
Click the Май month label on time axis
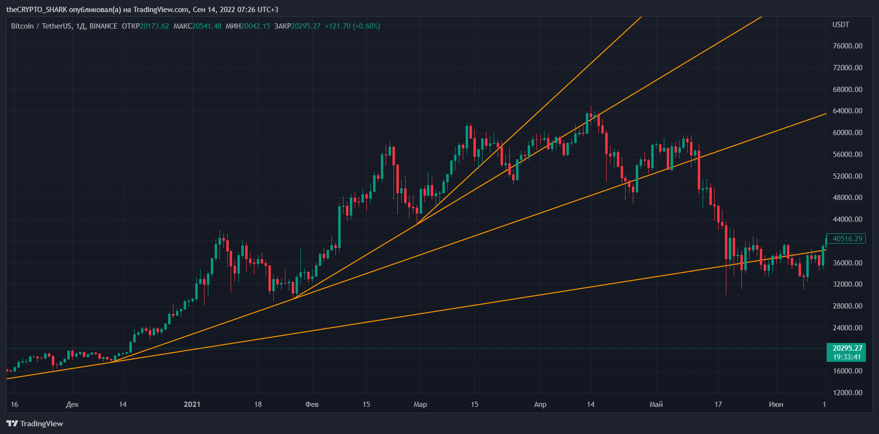tap(656, 404)
